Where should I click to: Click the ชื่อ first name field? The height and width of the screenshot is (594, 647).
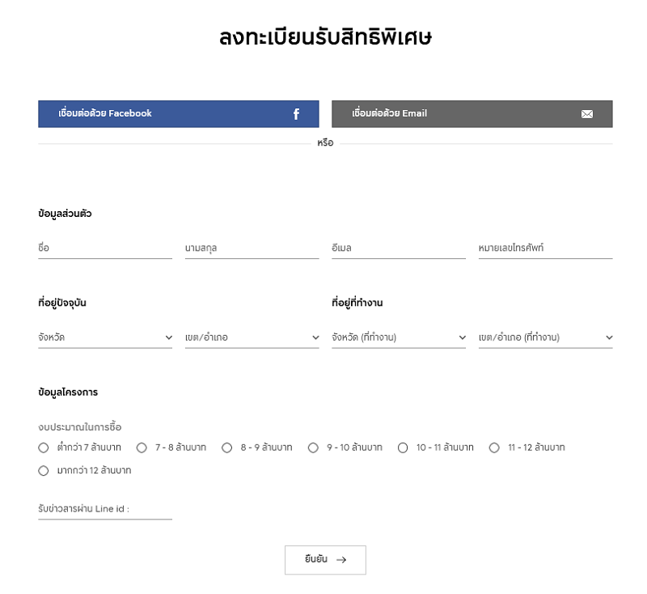105,248
